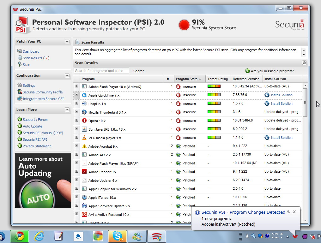Expand the Adobe Acrobat 9.x row

(x=76, y=146)
